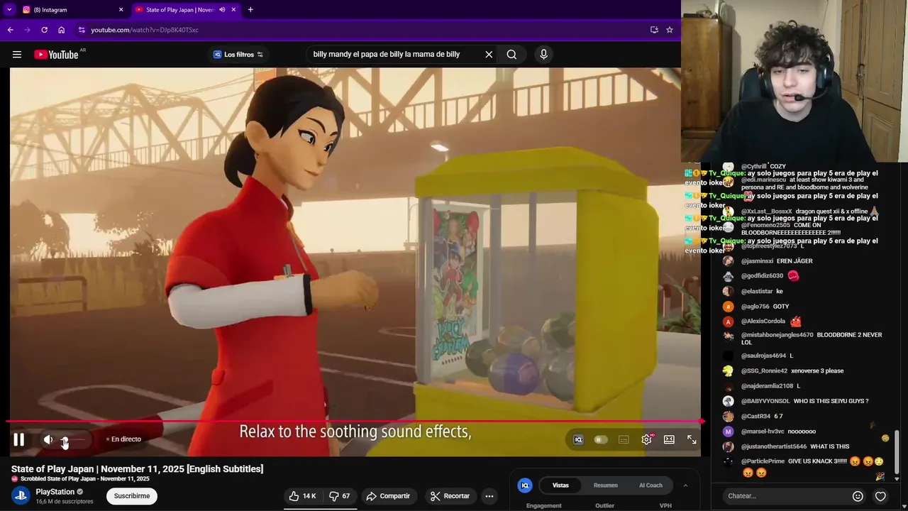
Task: Close the State of Play Japan tab
Action: pos(233,10)
